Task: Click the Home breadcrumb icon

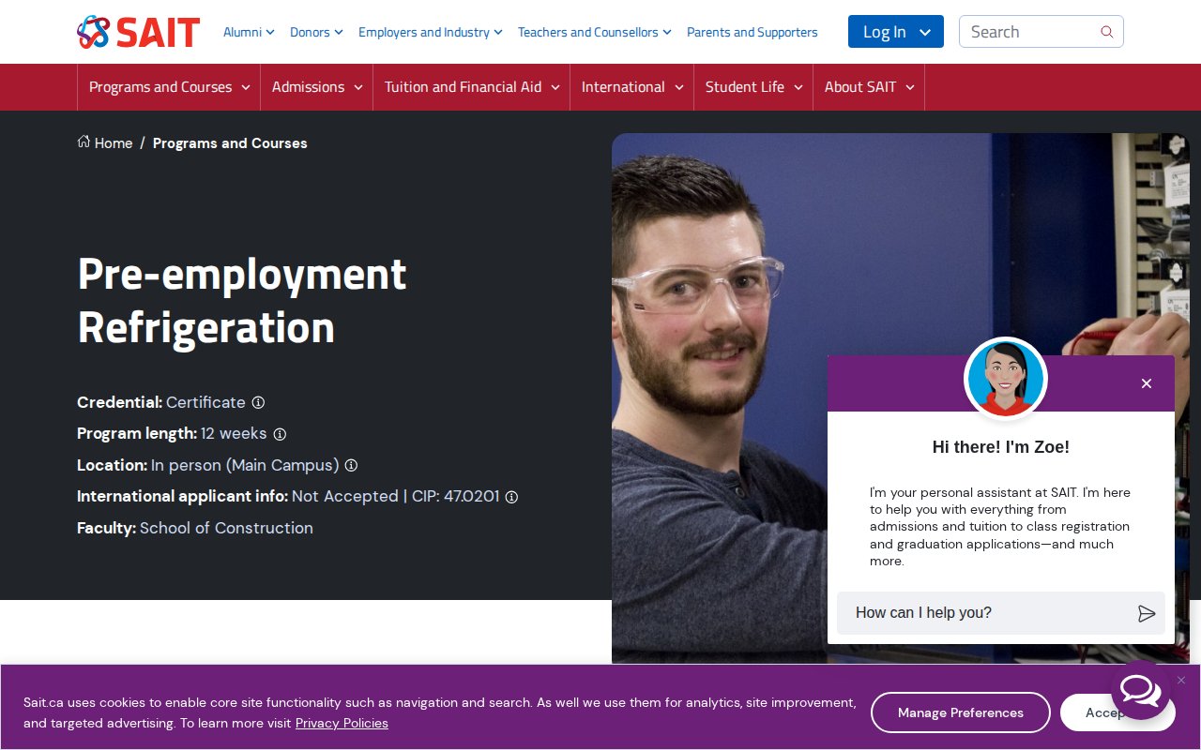Action: [84, 142]
